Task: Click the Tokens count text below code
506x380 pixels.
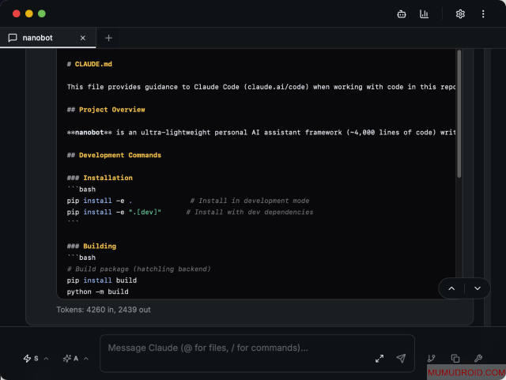Action: click(104, 310)
